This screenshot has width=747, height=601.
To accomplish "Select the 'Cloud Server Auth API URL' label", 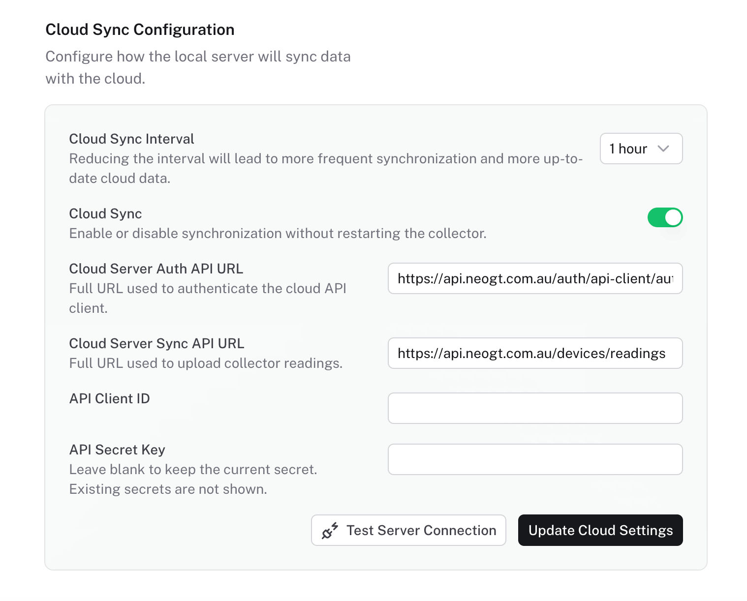I will pyautogui.click(x=156, y=269).
